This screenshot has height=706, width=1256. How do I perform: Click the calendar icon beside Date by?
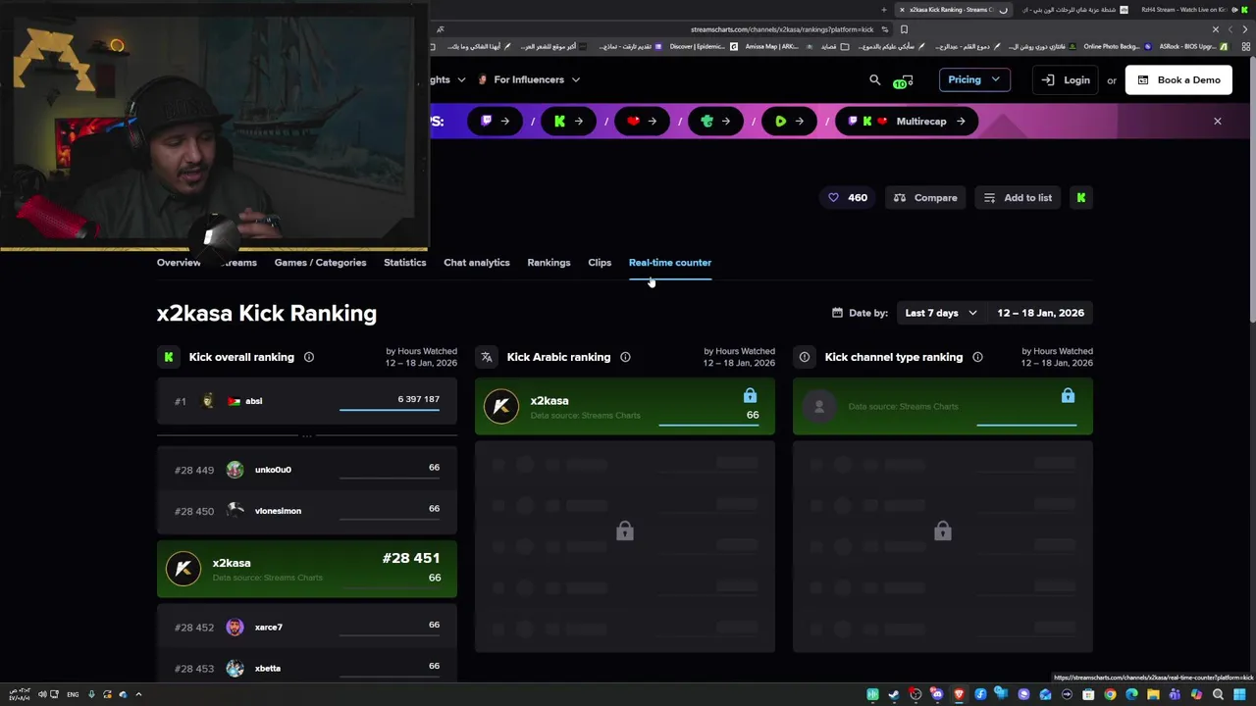[x=837, y=313]
